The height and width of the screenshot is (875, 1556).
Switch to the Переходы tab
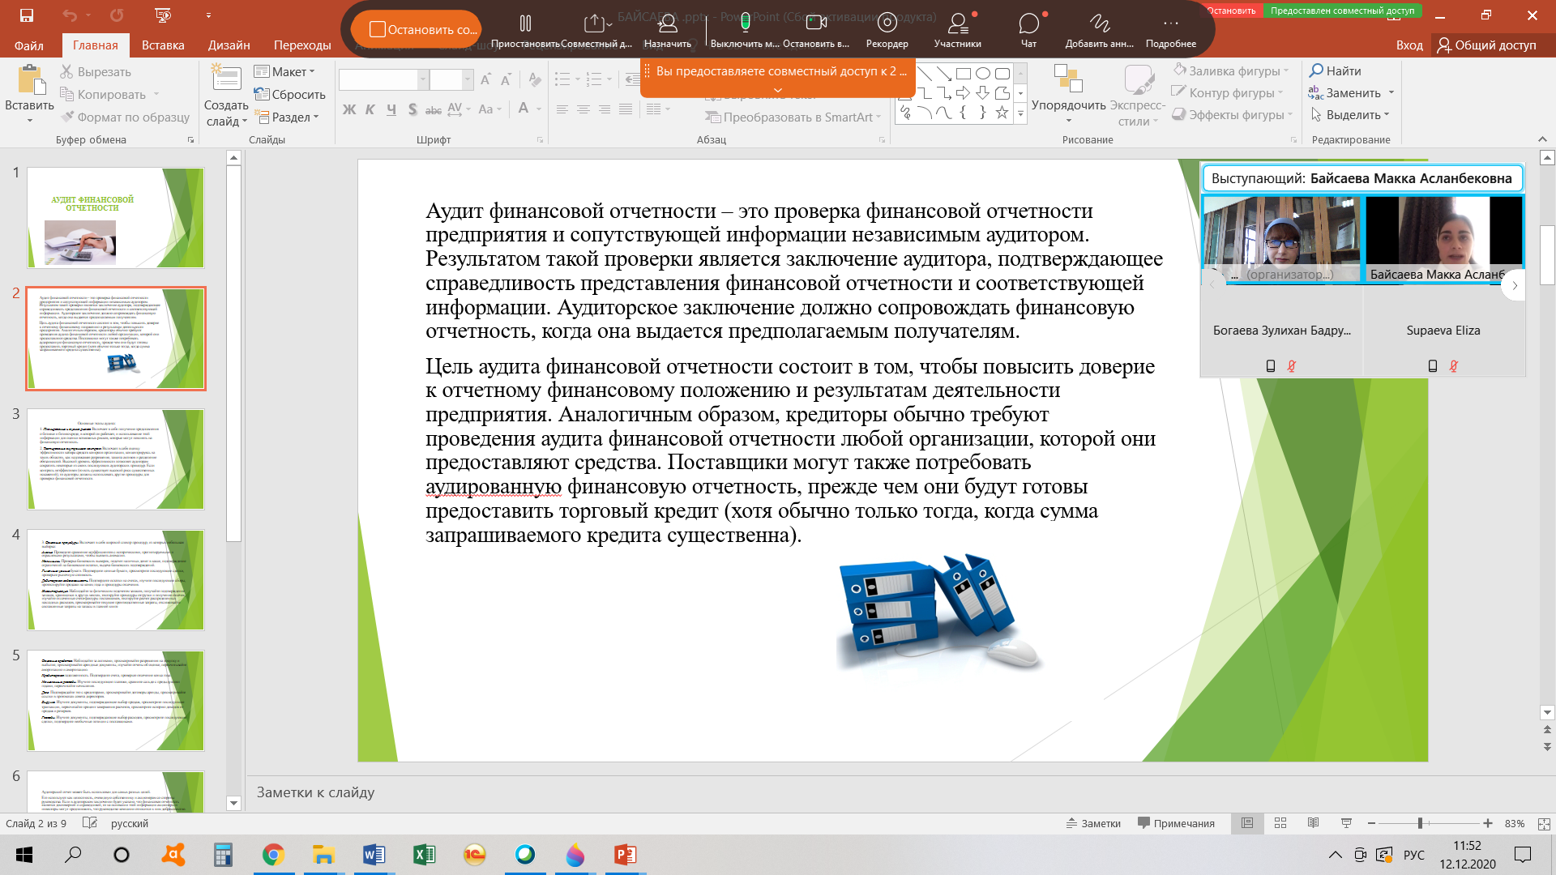point(302,45)
